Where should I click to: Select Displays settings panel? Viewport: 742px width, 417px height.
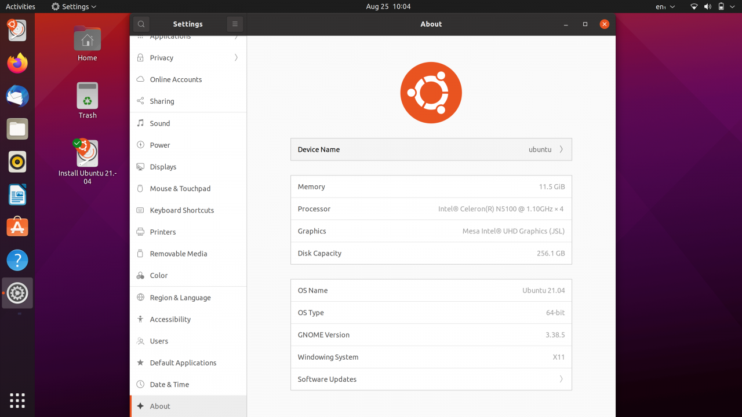pyautogui.click(x=188, y=167)
